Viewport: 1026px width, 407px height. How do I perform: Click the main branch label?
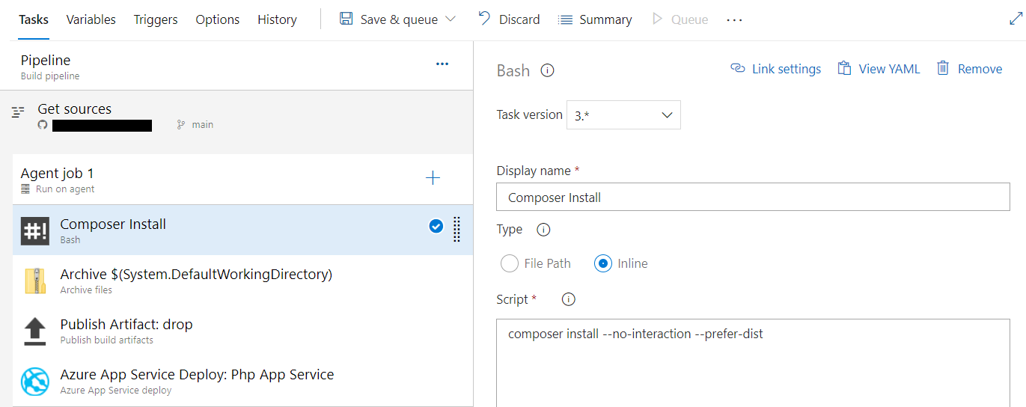coord(203,125)
